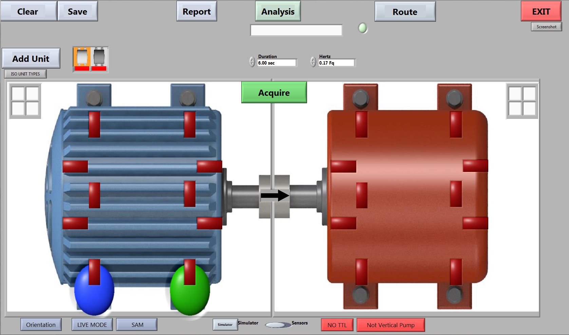Image resolution: width=569 pixels, height=335 pixels.
Task: Click the small Simulator button
Action: [225, 324]
